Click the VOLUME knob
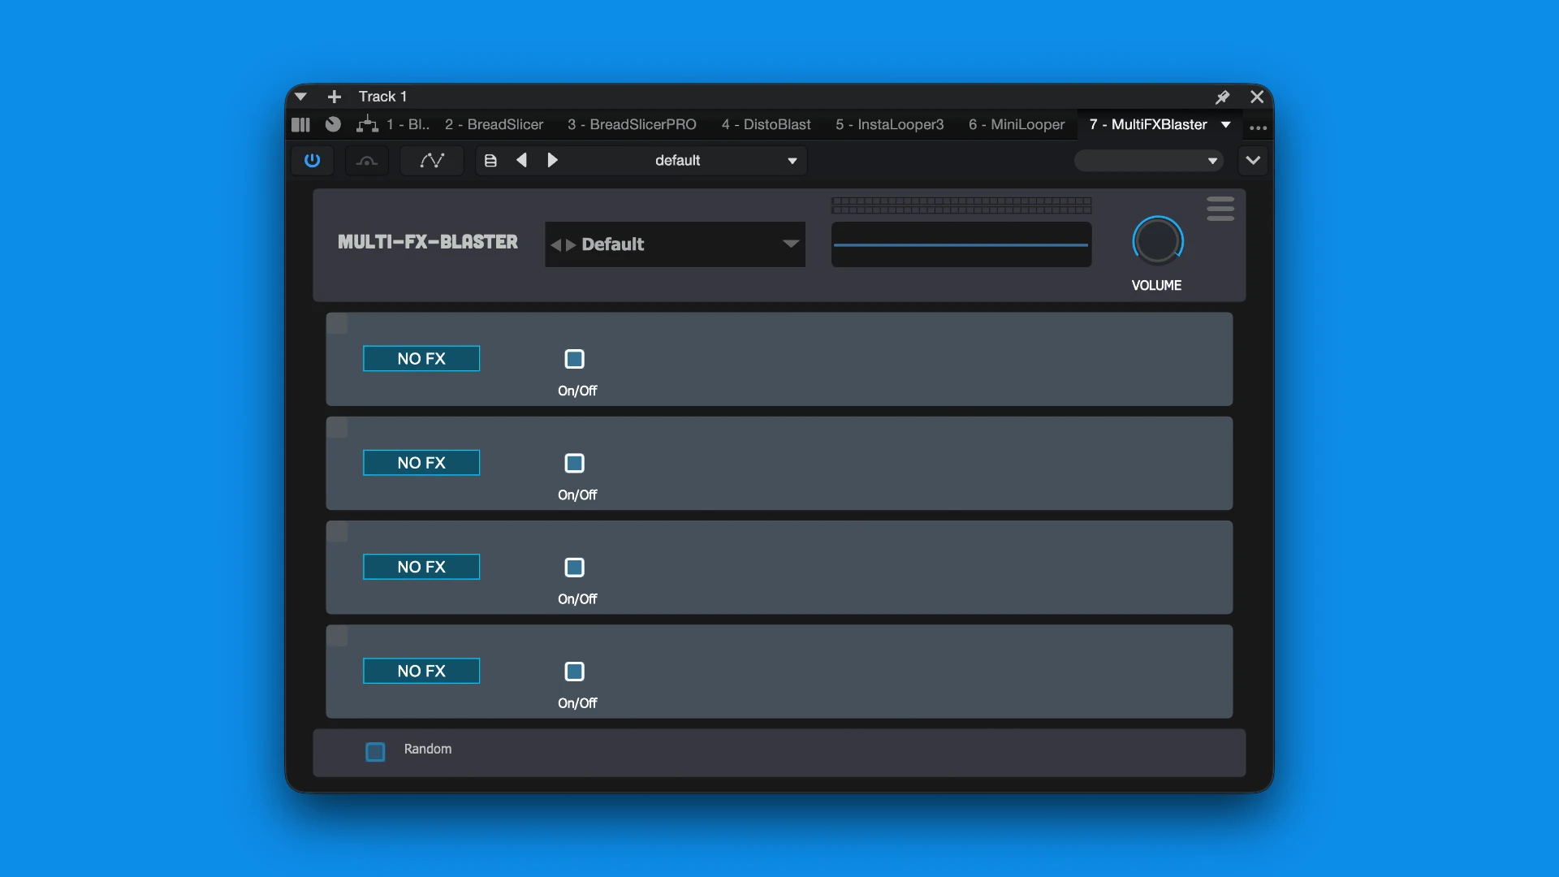 [x=1158, y=241]
